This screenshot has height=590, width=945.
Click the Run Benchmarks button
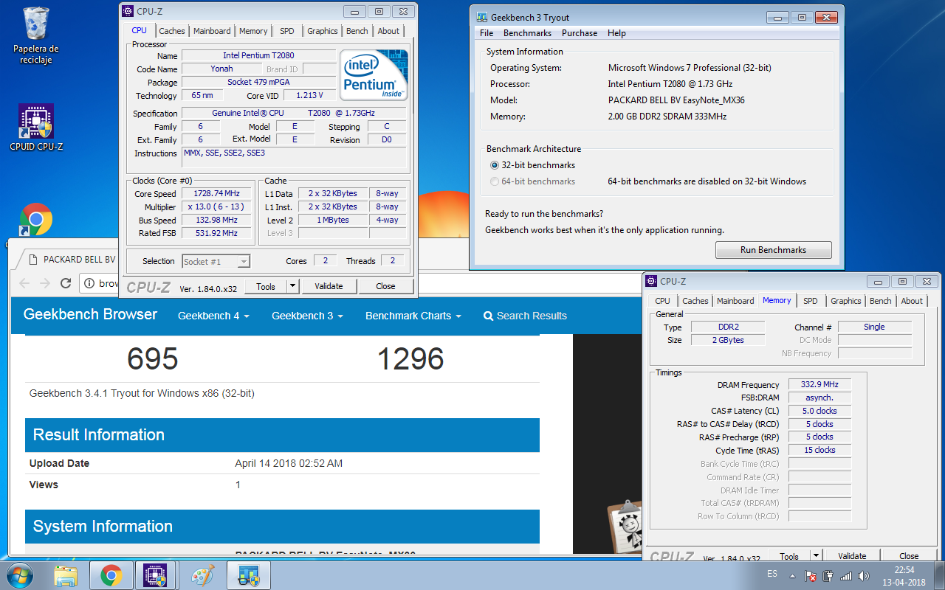(x=773, y=250)
